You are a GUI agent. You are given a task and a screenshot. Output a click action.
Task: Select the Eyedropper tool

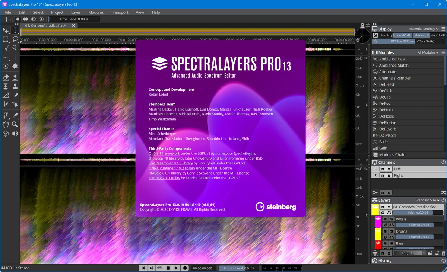click(15, 115)
